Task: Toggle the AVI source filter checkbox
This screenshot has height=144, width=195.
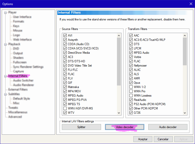Action: pyautogui.click(x=65, y=36)
